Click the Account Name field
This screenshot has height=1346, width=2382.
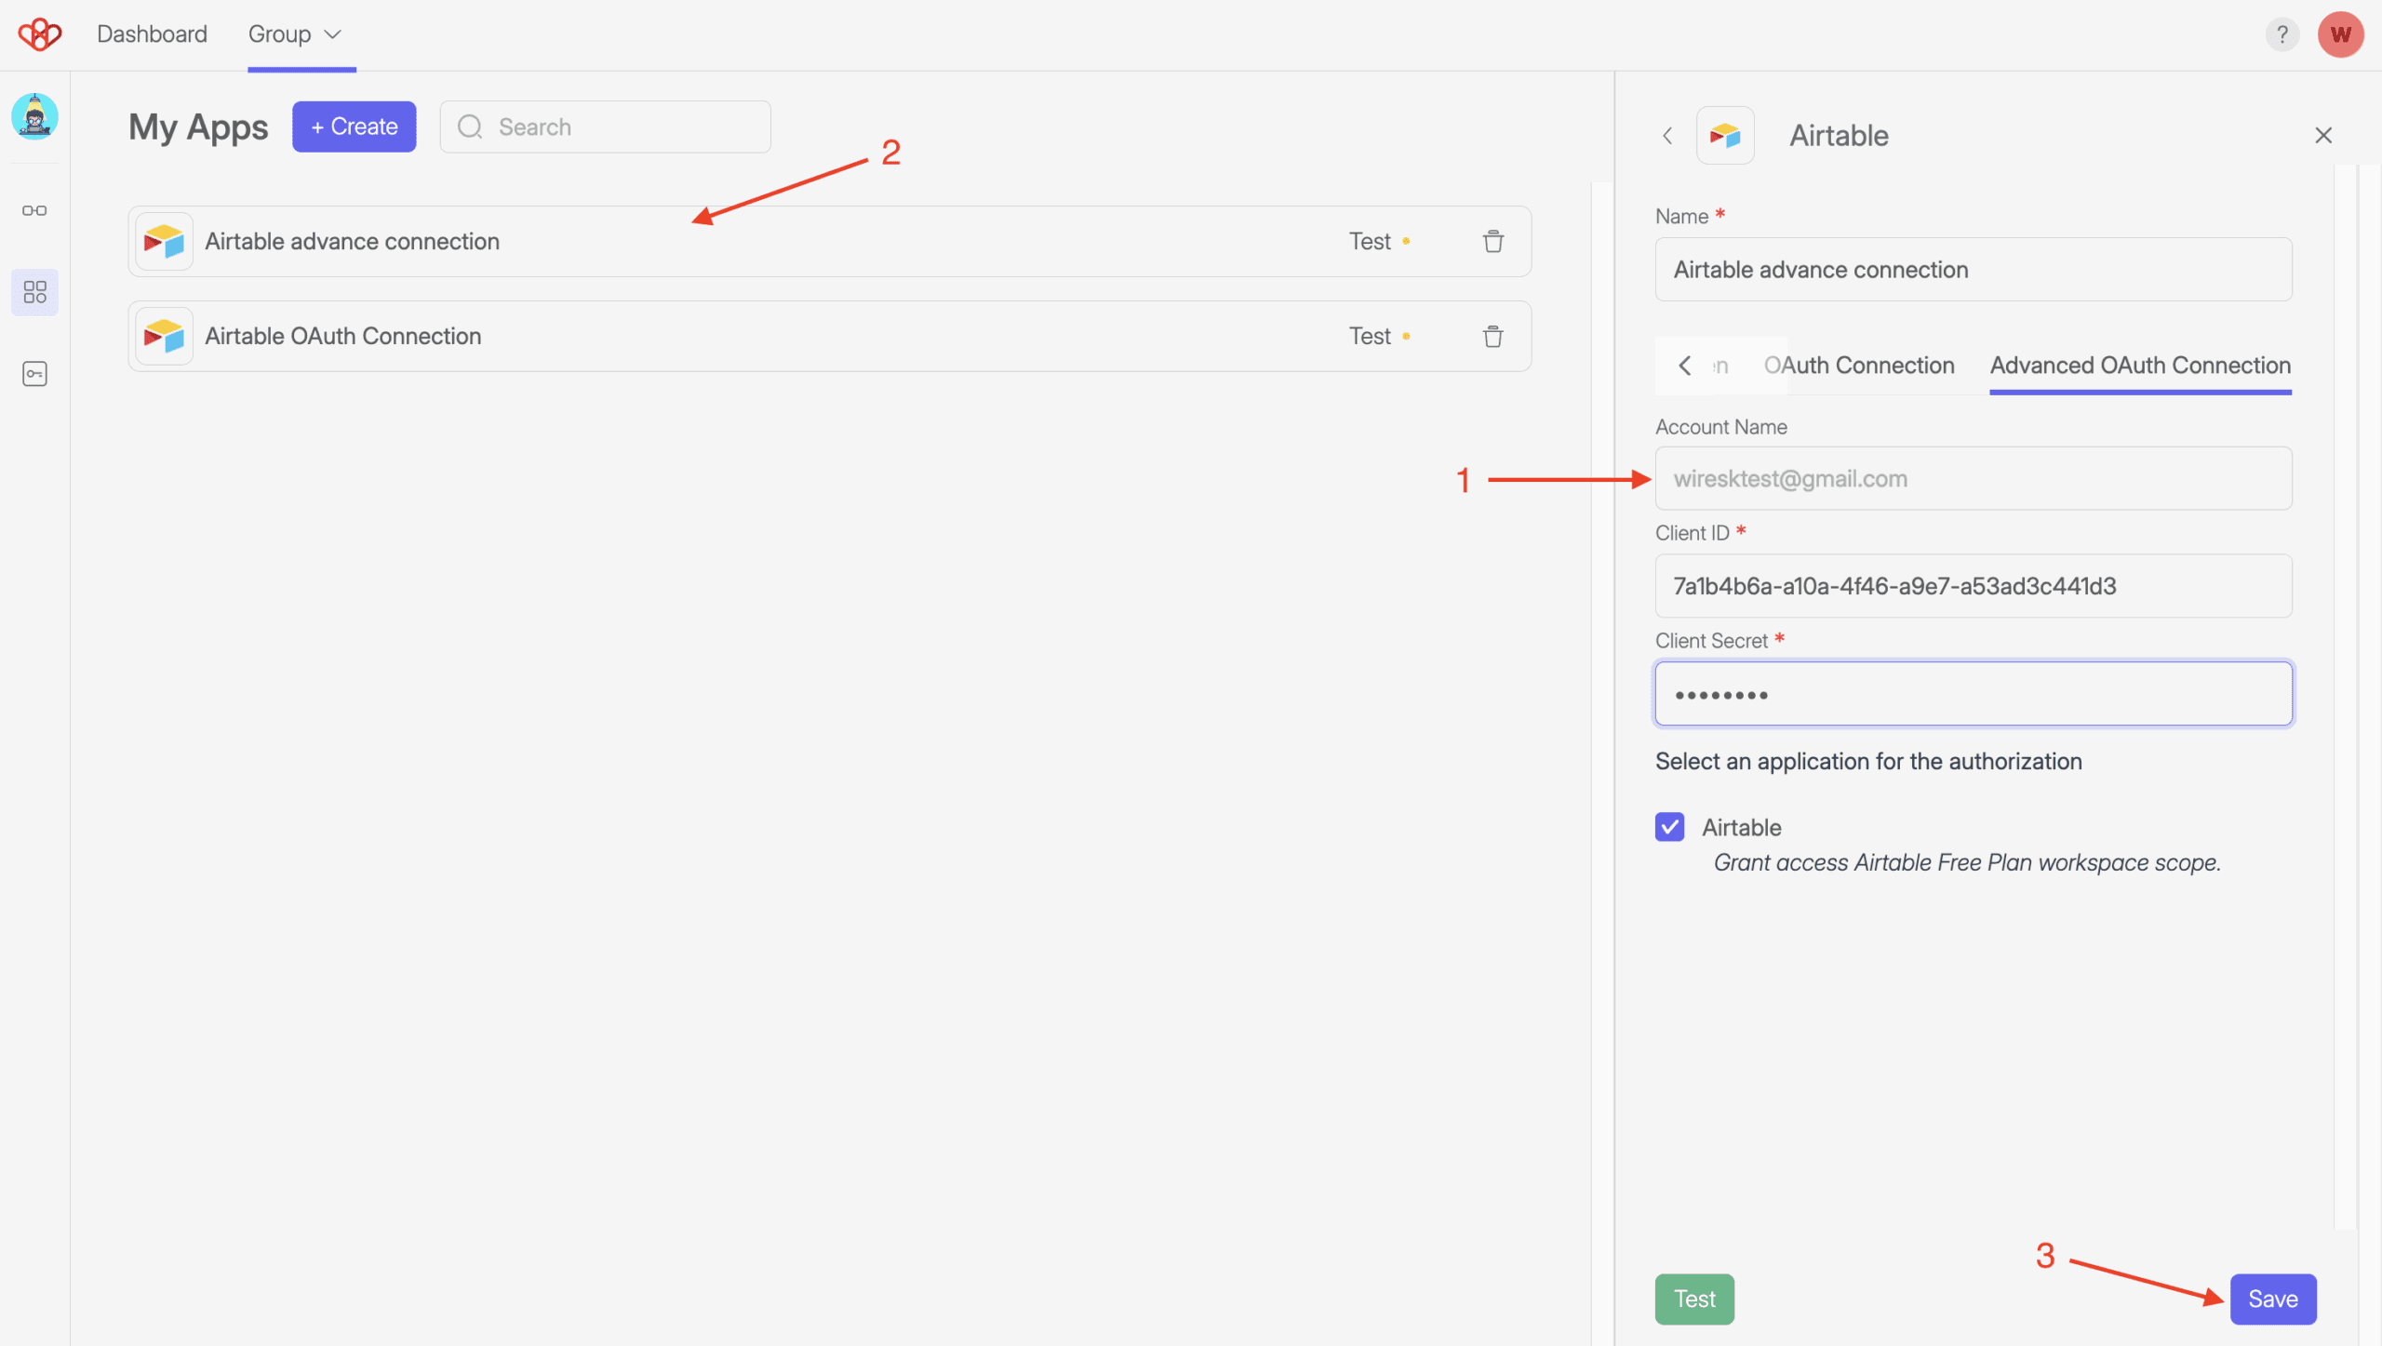tap(1974, 478)
